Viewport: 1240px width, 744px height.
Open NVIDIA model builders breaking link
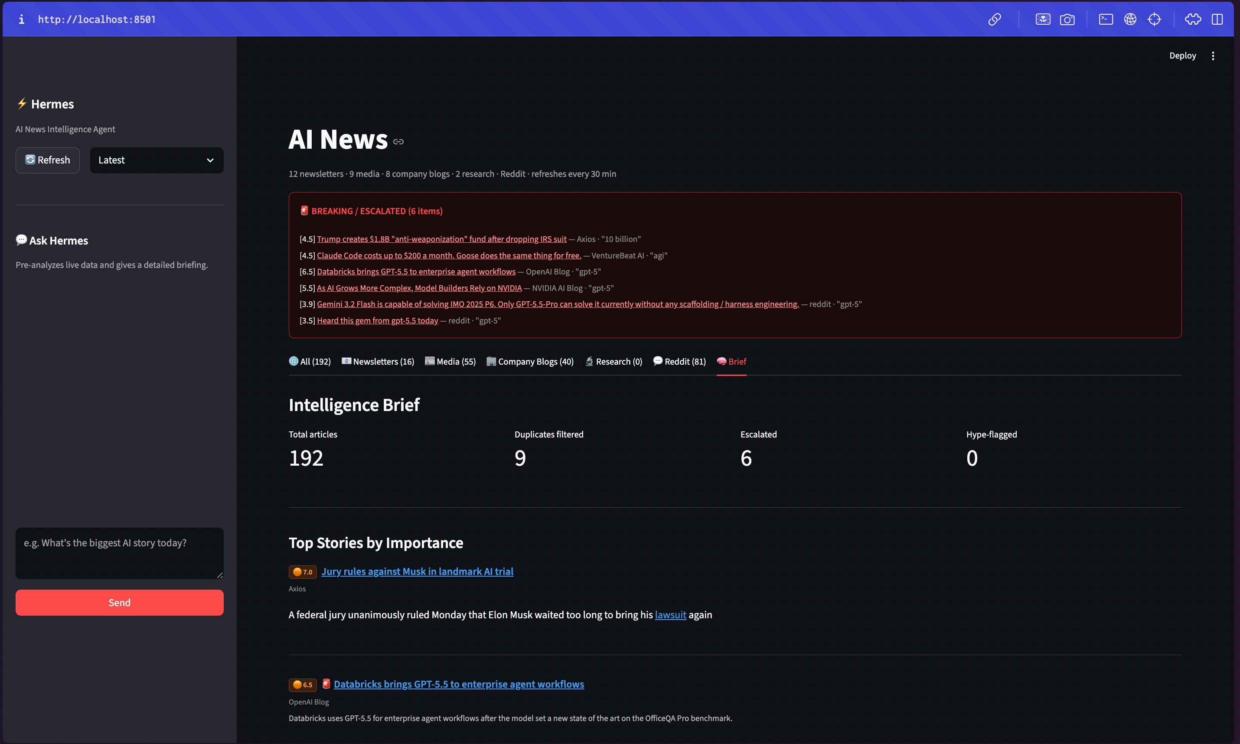tap(419, 288)
